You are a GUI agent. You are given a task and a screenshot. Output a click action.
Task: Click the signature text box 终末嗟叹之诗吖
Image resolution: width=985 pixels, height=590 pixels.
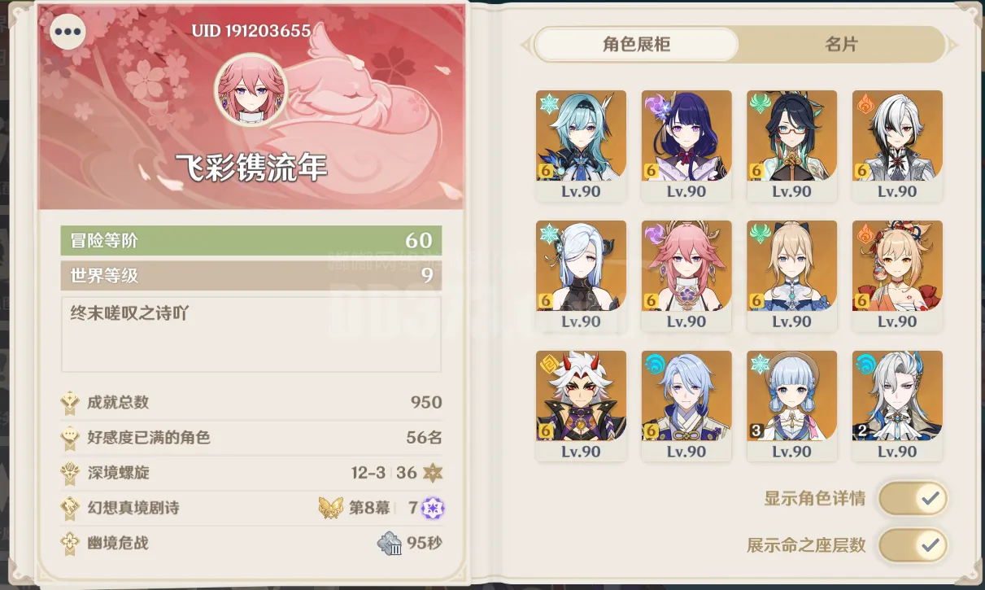251,334
